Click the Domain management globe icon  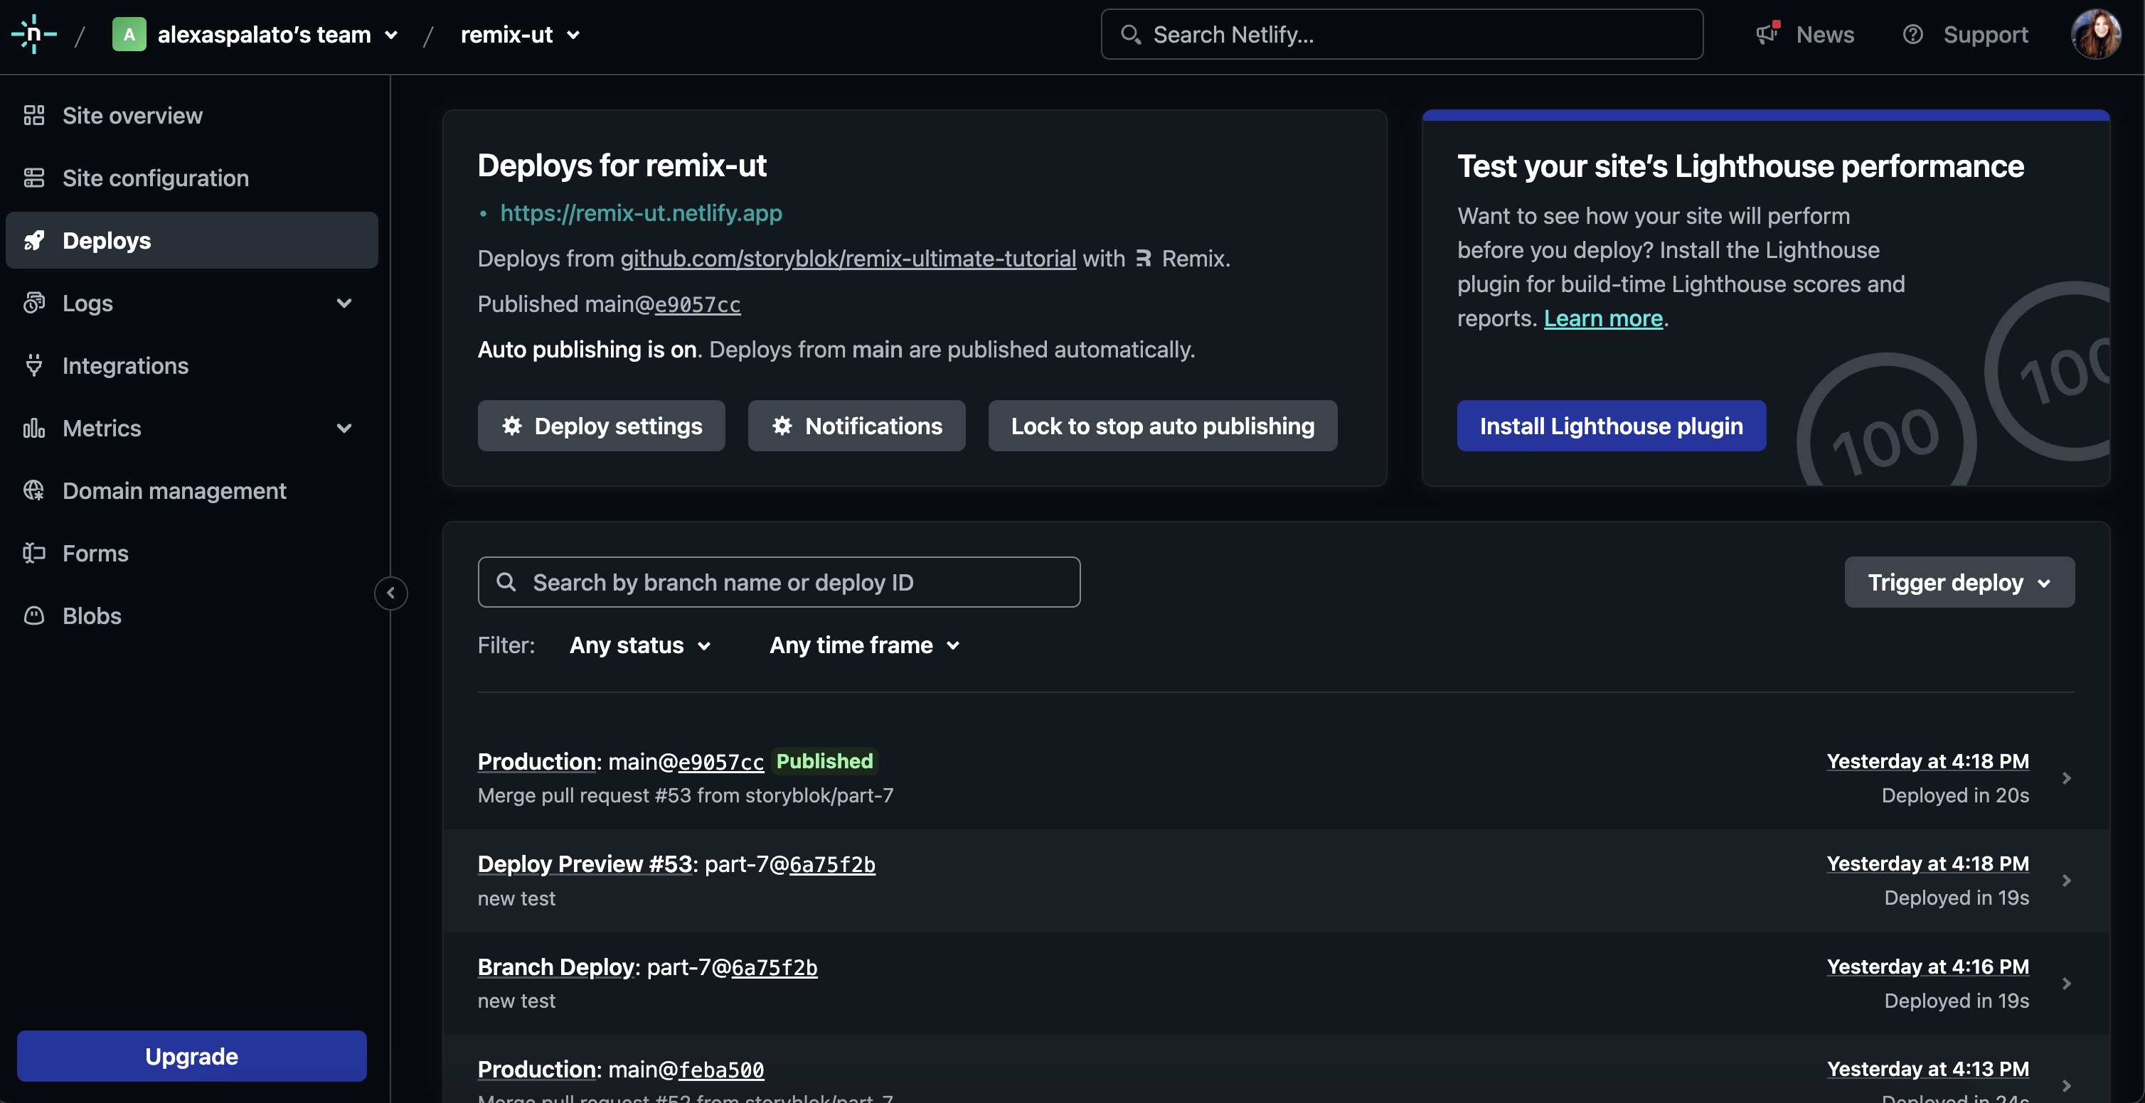34,491
